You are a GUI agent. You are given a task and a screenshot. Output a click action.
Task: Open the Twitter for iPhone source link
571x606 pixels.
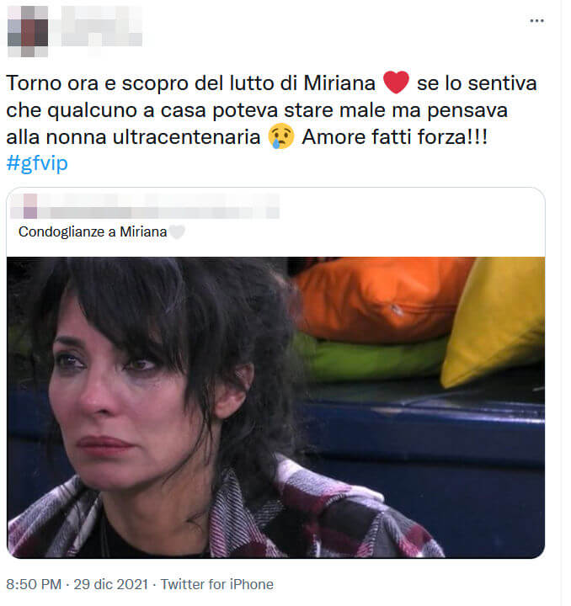pyautogui.click(x=217, y=584)
